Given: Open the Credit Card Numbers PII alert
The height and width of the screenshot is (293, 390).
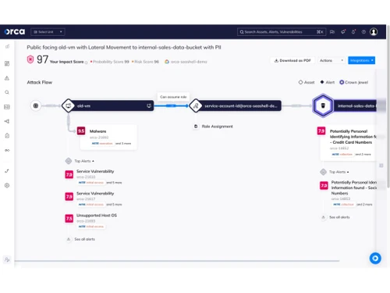Looking at the screenshot, I should (x=349, y=142).
